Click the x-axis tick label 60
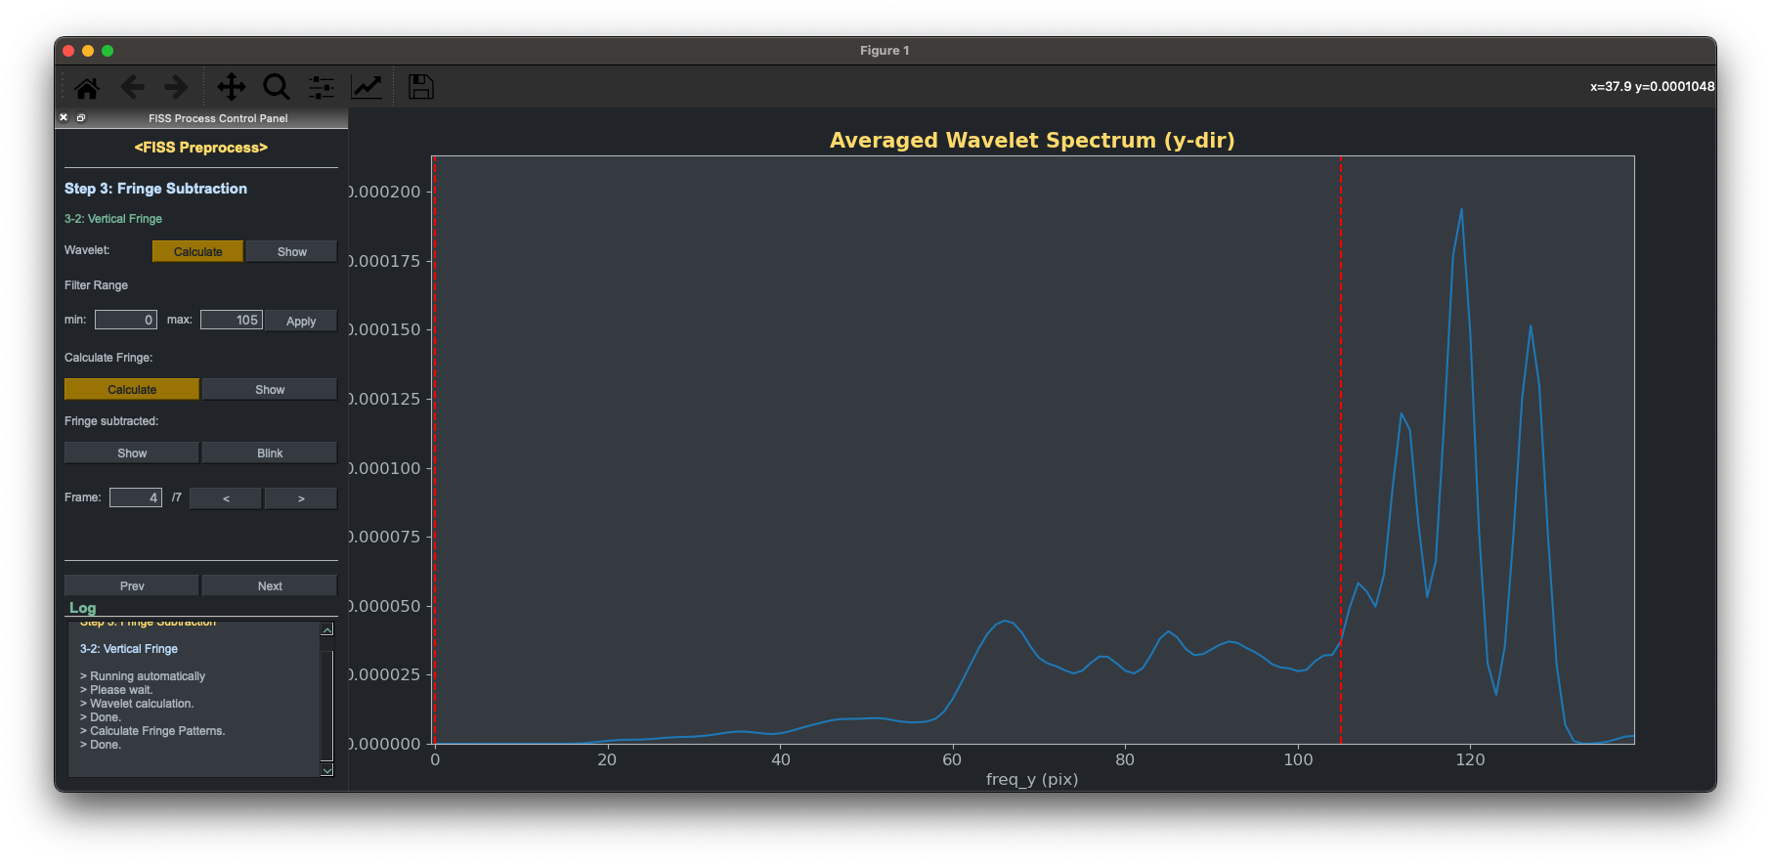 tap(952, 759)
